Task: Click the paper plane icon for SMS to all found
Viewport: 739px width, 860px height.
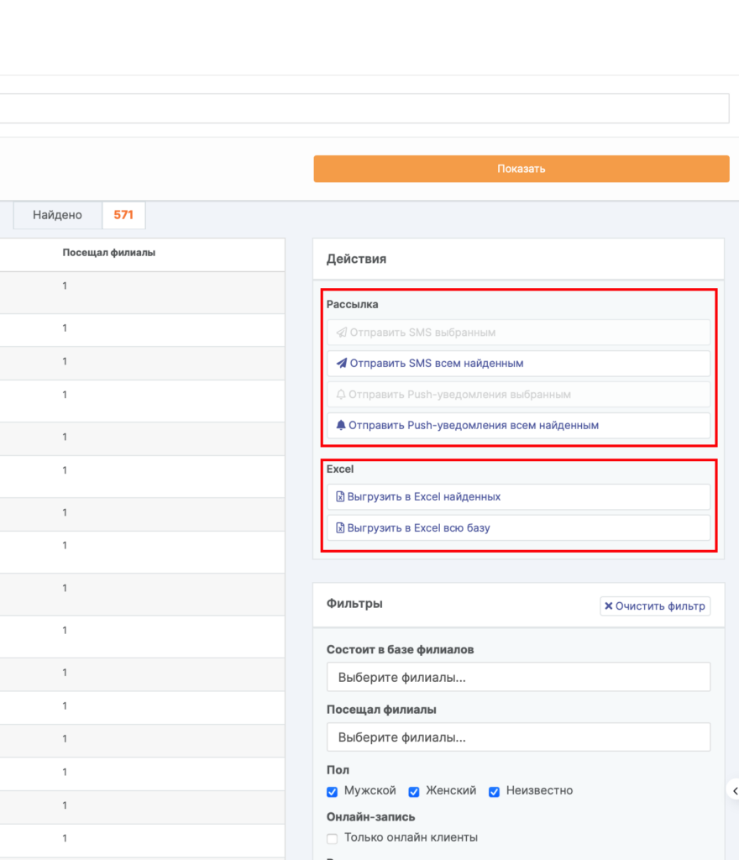Action: [x=341, y=364]
